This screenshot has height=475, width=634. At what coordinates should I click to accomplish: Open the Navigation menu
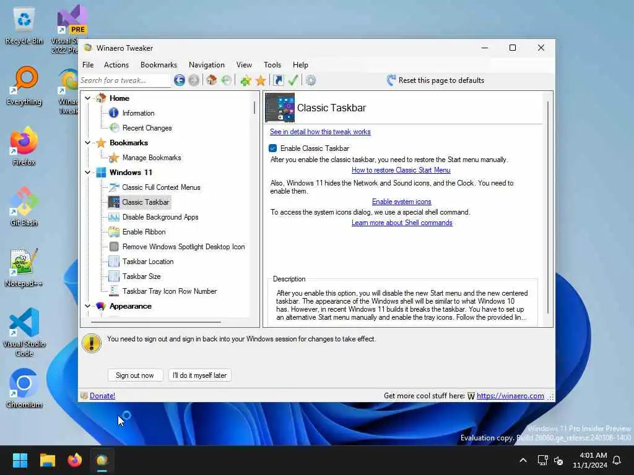[x=207, y=64]
